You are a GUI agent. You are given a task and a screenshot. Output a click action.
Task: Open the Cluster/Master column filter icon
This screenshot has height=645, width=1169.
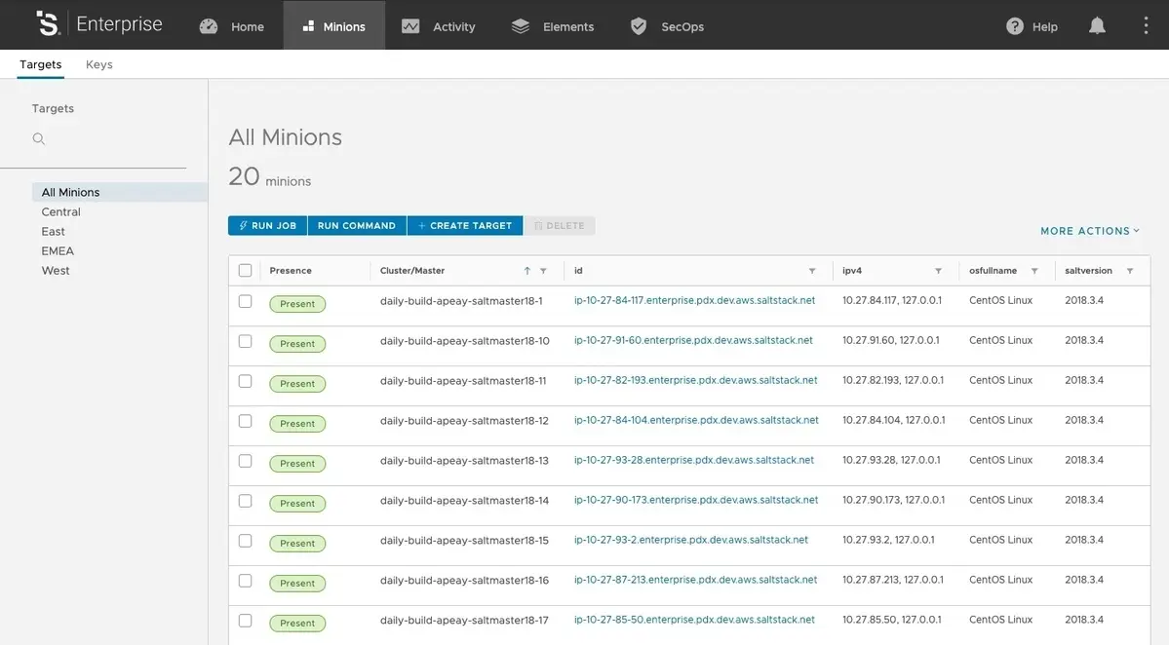coord(543,270)
